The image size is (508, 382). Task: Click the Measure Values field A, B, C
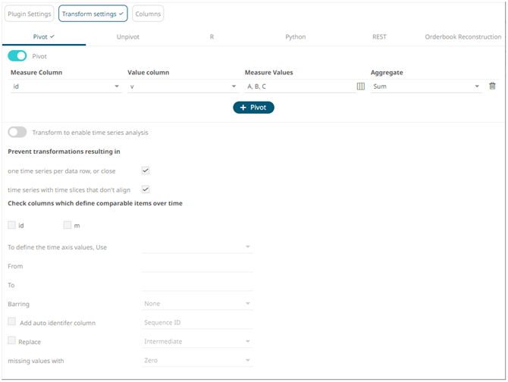coord(300,86)
